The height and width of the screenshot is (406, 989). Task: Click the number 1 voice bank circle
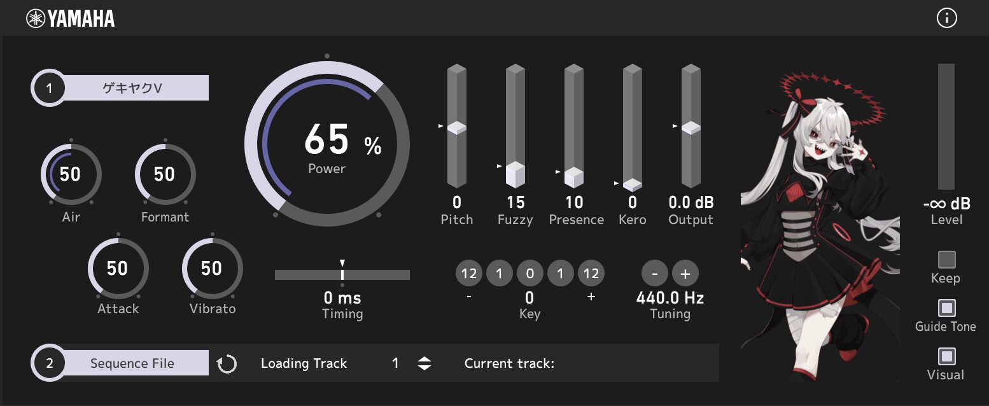pos(48,88)
